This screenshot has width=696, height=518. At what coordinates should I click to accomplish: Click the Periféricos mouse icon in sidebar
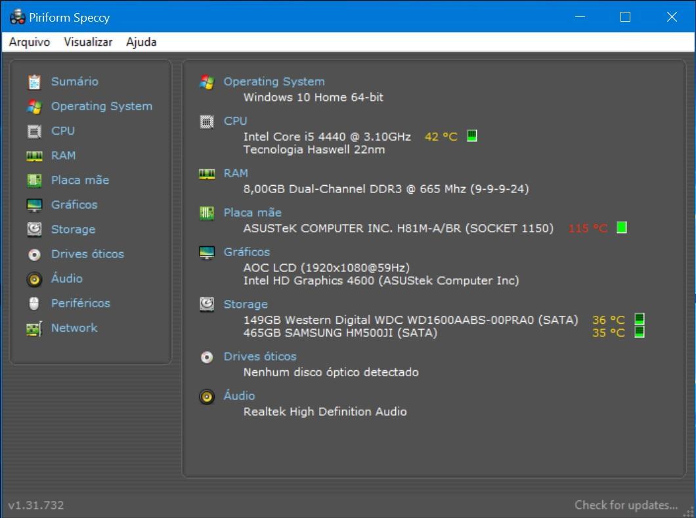[34, 303]
